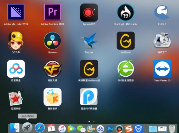Launch BurningStudio 19 Portable
Screen dimensions: 179x133
click(126, 12)
